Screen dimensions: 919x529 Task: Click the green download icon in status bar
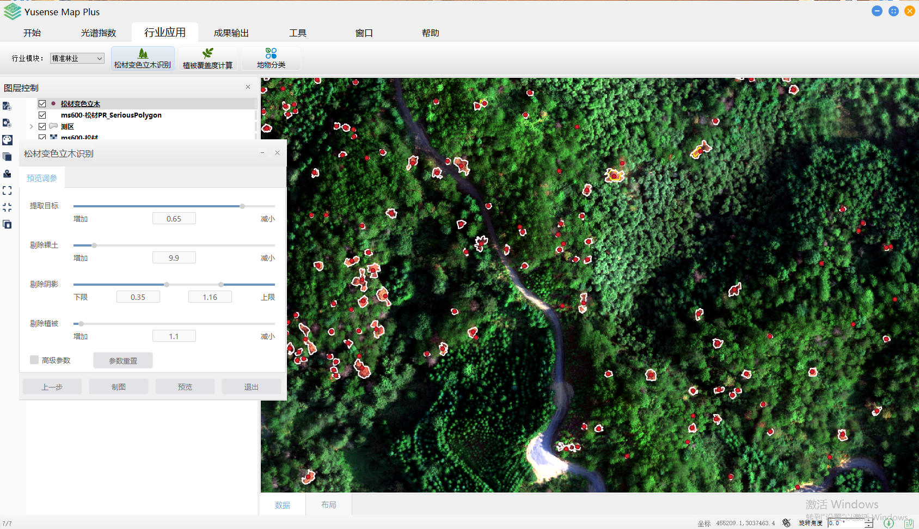point(889,523)
